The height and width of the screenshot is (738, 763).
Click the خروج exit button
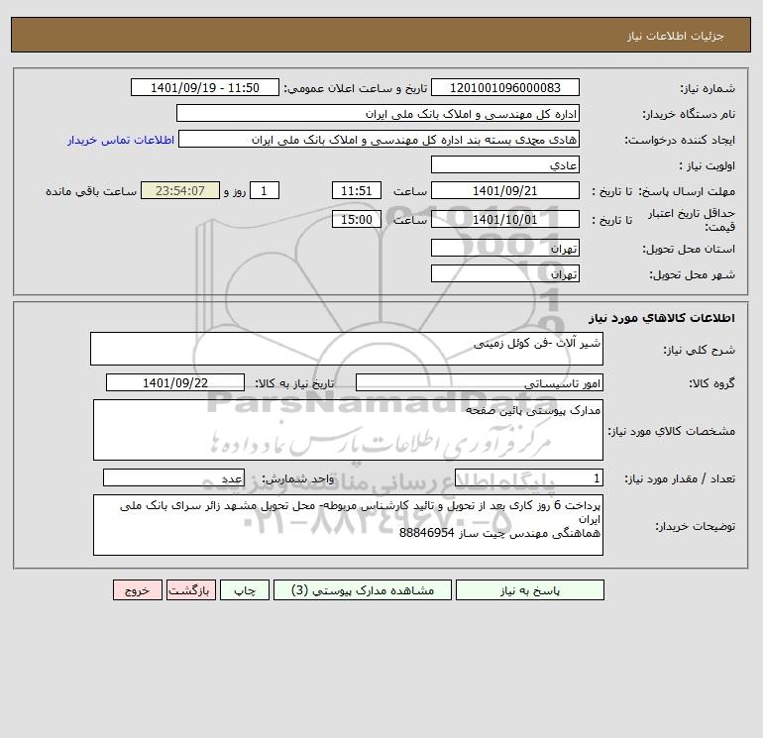(138, 590)
